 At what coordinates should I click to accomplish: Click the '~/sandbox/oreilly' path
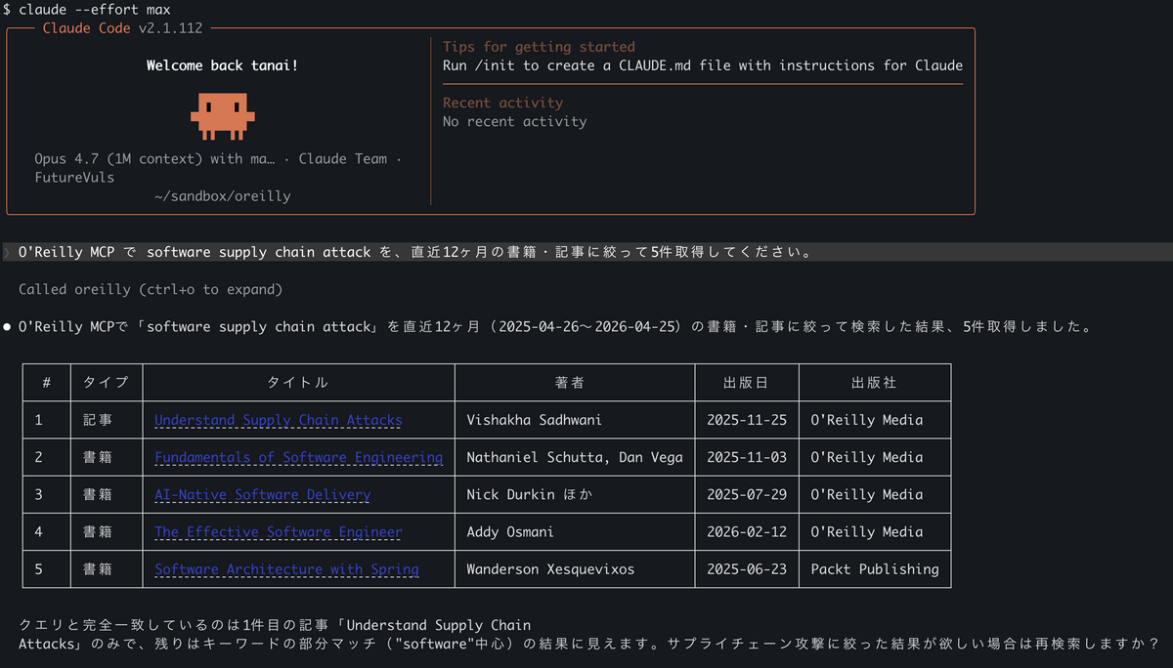(x=222, y=196)
